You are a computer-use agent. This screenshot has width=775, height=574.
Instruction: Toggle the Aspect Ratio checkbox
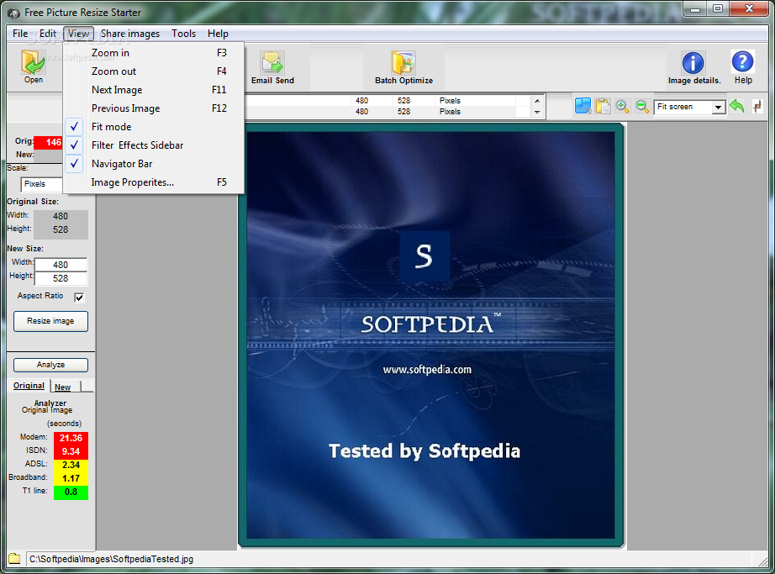coord(79,298)
